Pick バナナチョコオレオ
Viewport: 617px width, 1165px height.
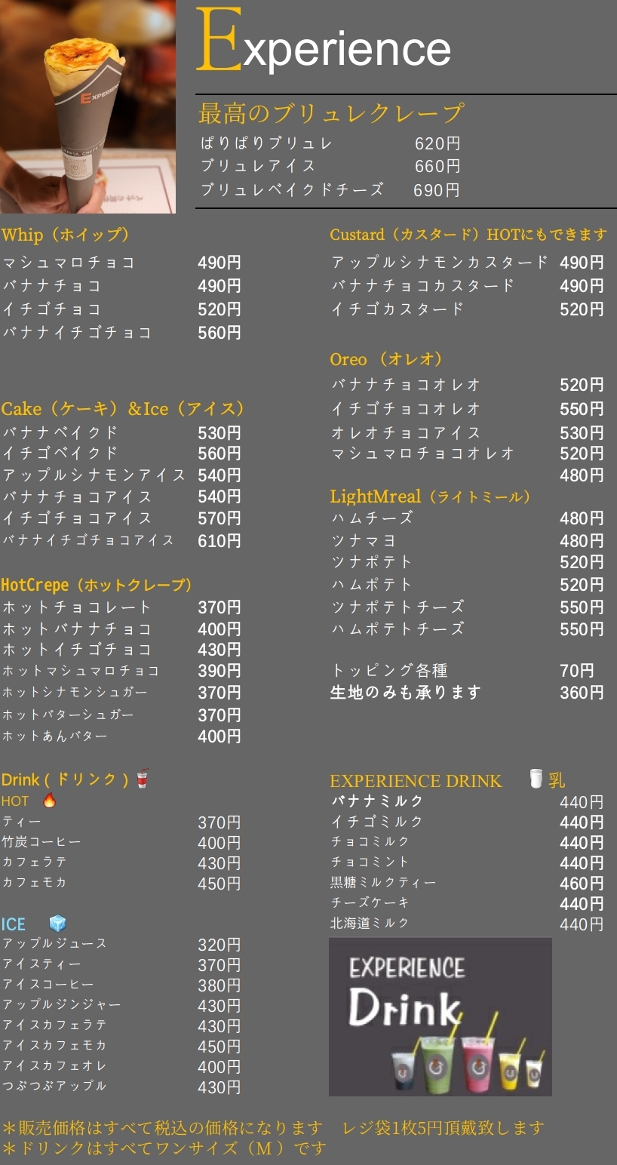(406, 385)
